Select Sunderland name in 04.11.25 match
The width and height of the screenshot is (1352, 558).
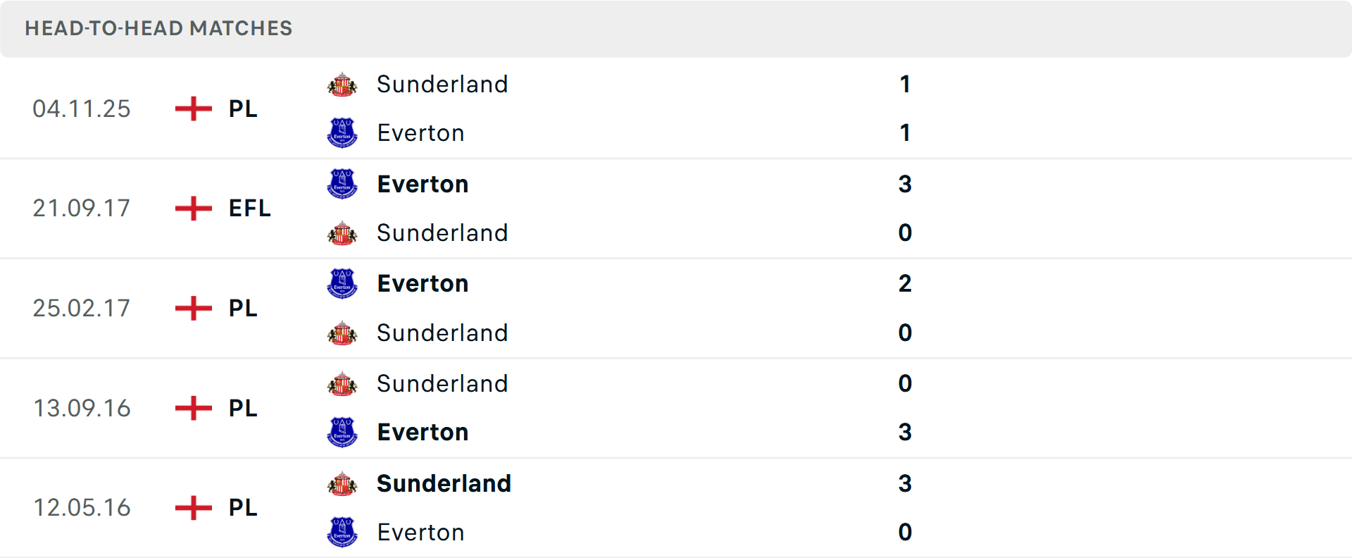442,85
